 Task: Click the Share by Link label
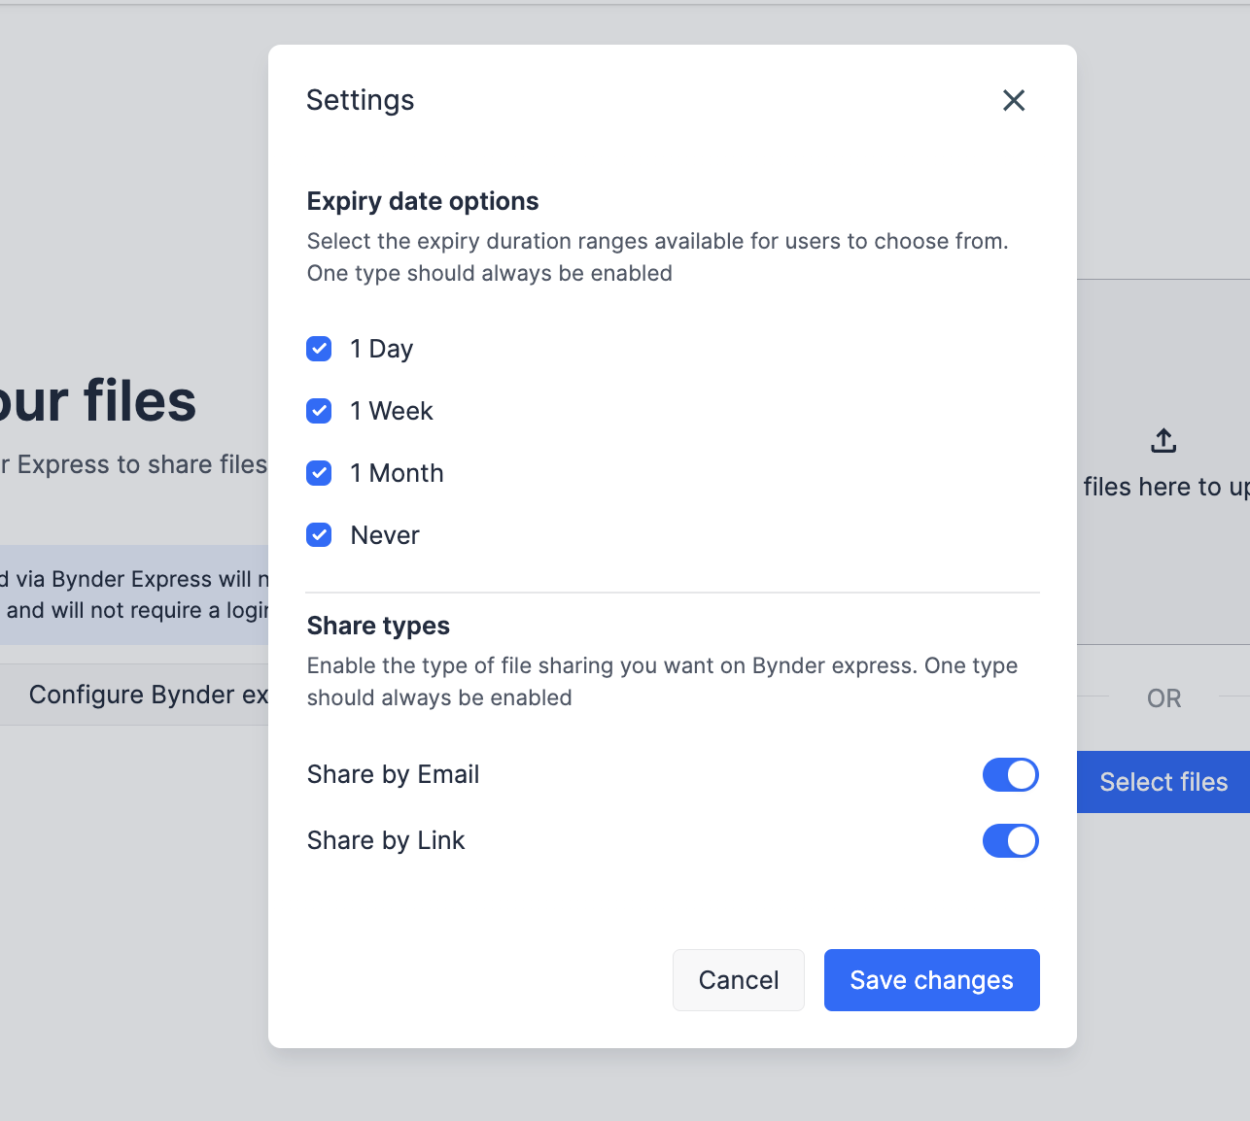(x=386, y=840)
